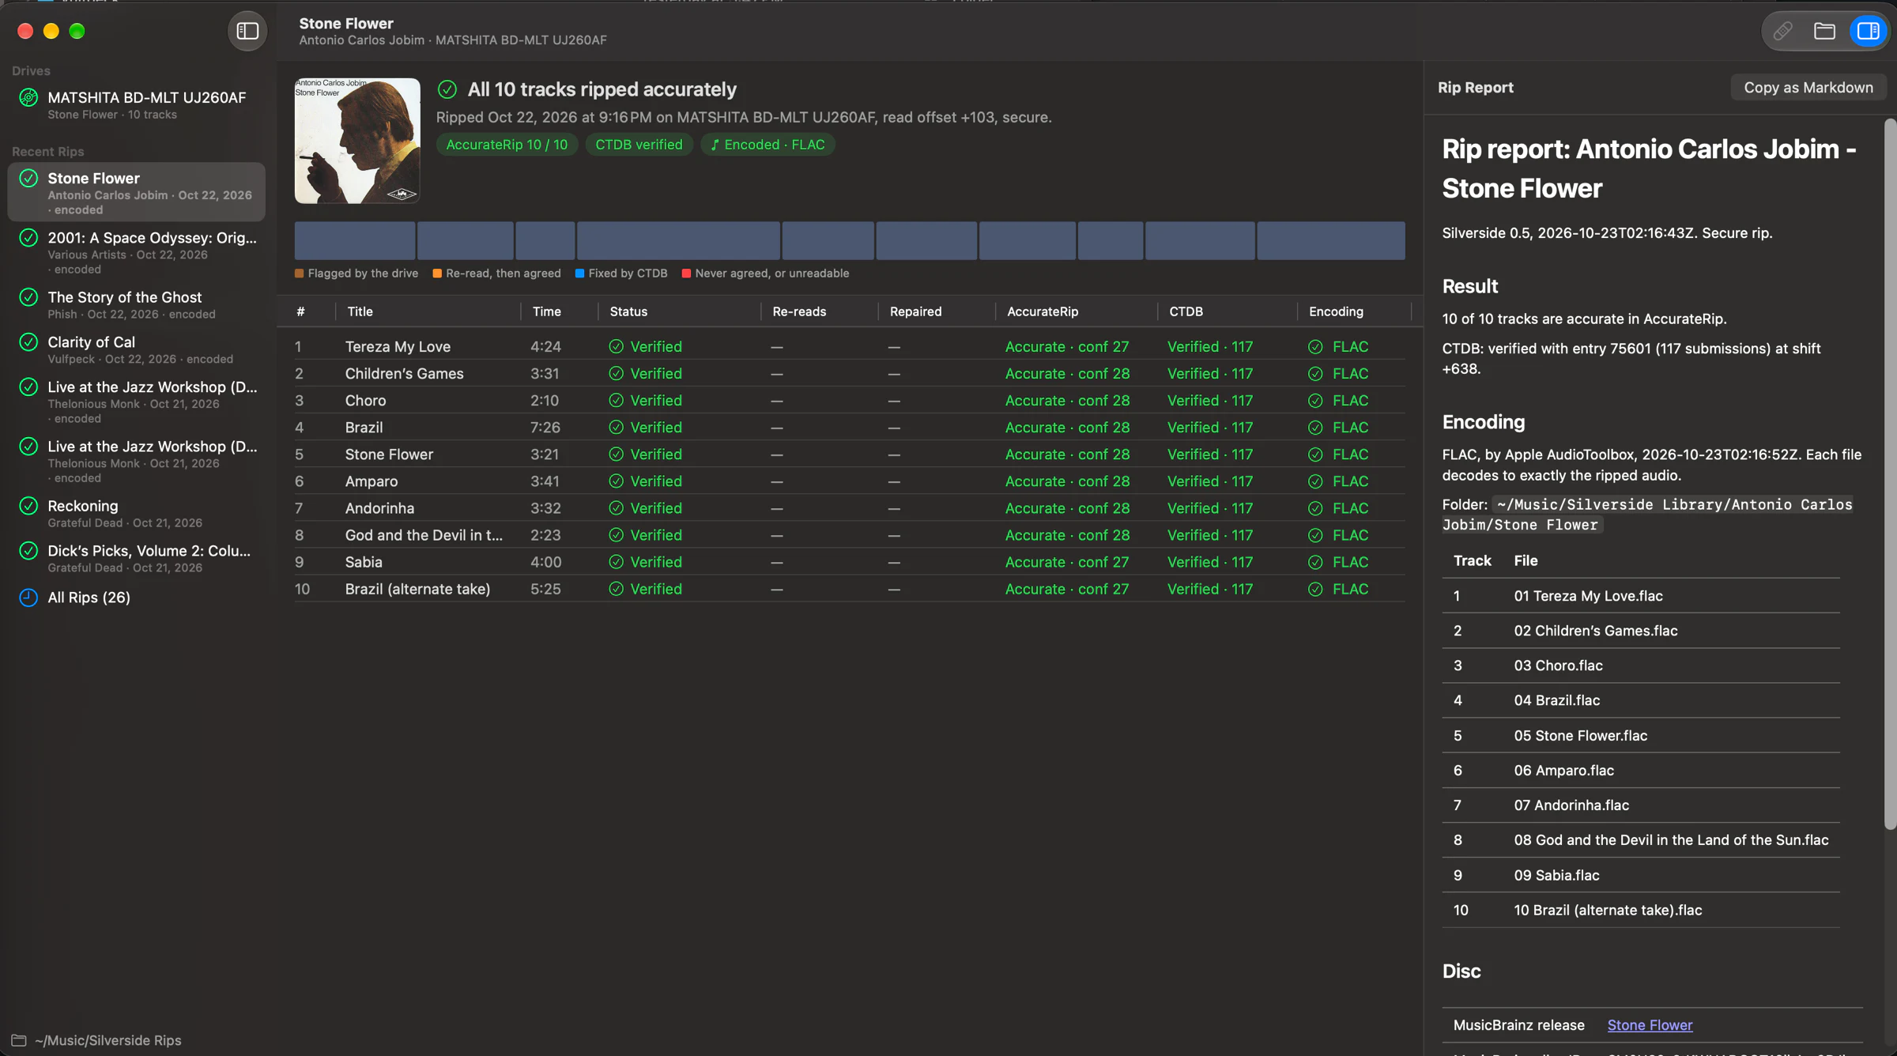Screen dimensions: 1897x1056
Task: Select the Tereza My Love track row
Action: tap(850, 347)
